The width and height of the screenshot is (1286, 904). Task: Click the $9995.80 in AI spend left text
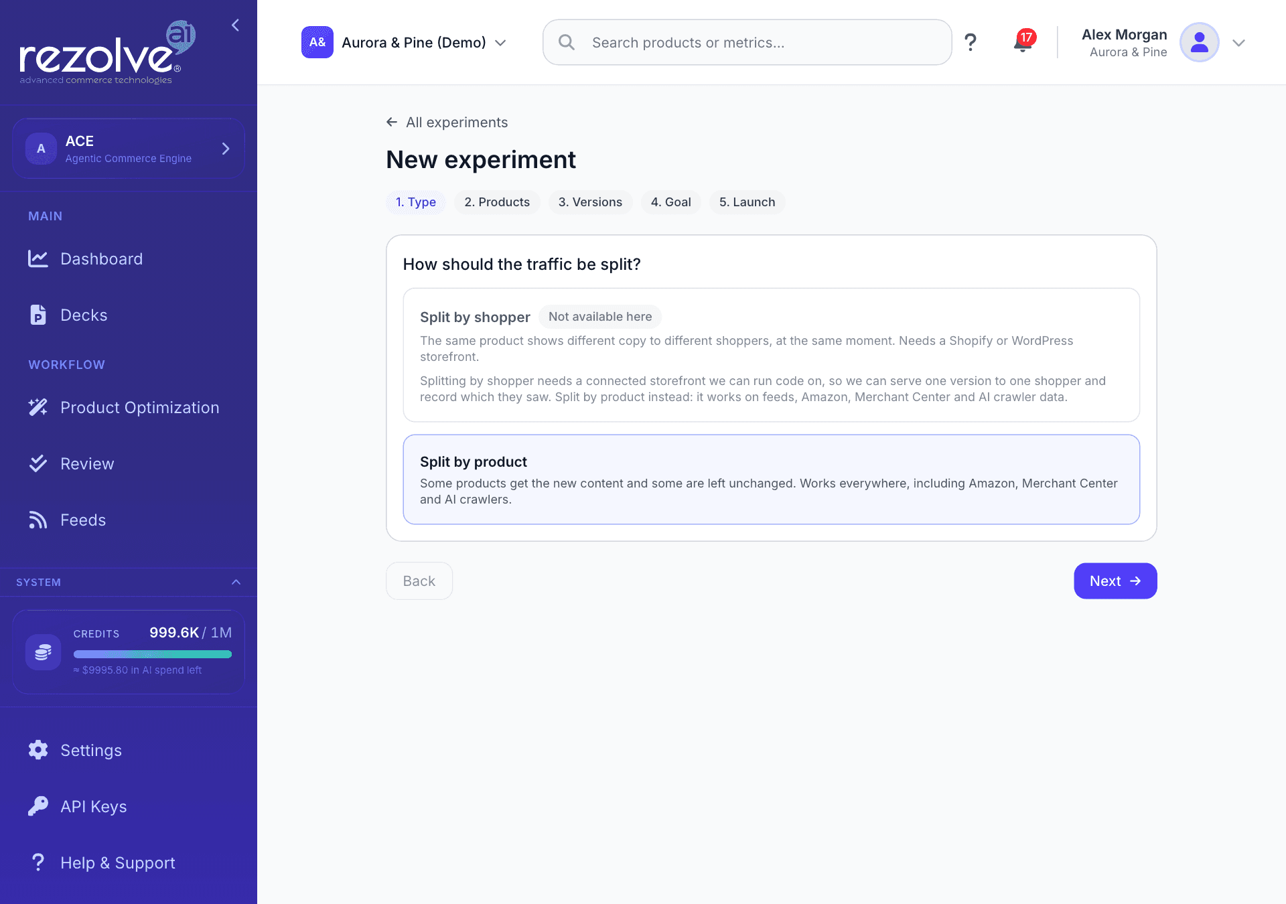pyautogui.click(x=137, y=670)
